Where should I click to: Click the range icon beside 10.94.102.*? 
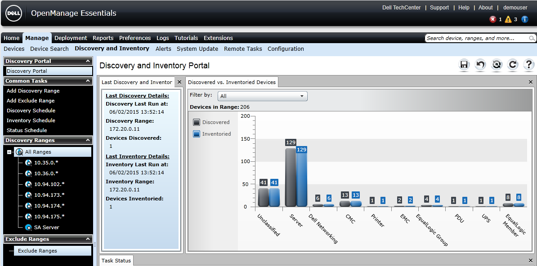pos(28,184)
